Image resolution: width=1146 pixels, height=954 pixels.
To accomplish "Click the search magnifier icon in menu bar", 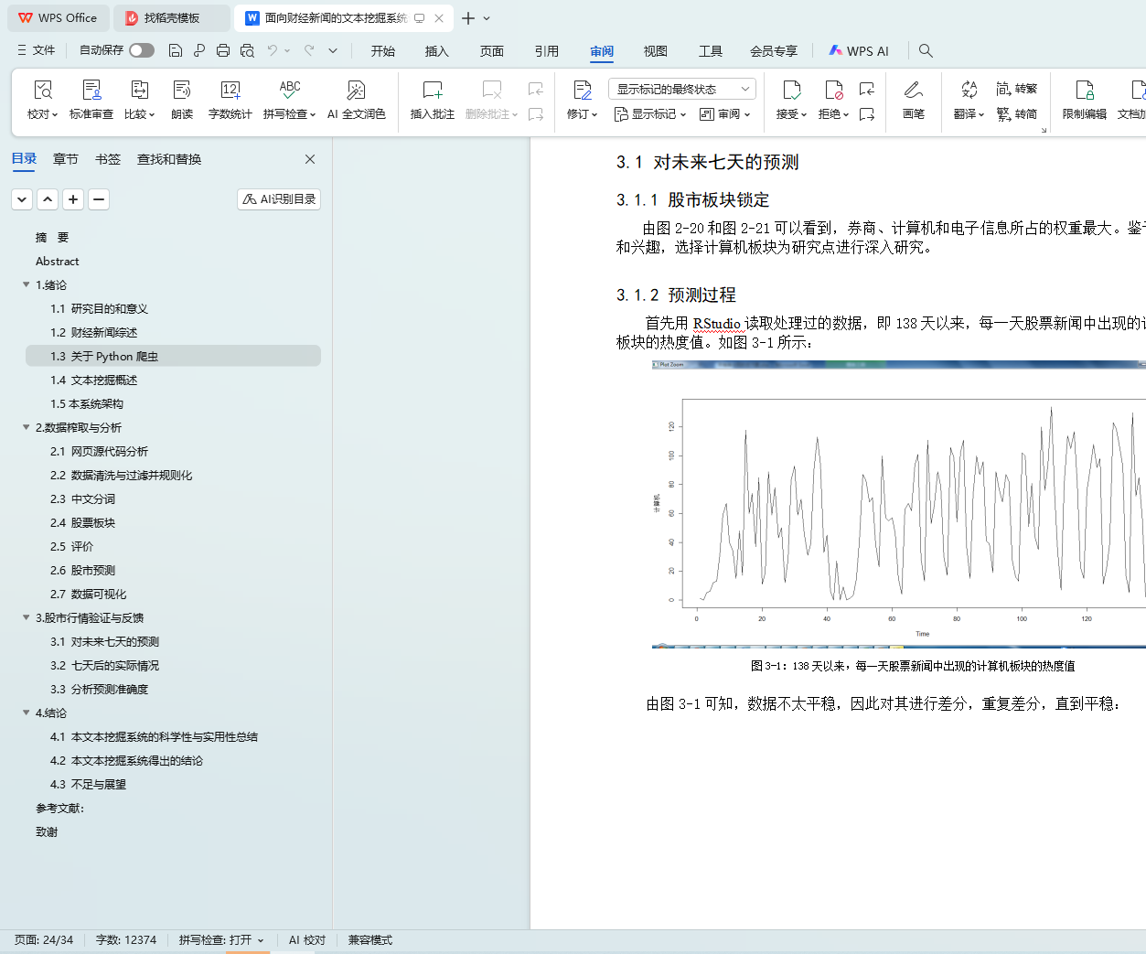I will [926, 51].
